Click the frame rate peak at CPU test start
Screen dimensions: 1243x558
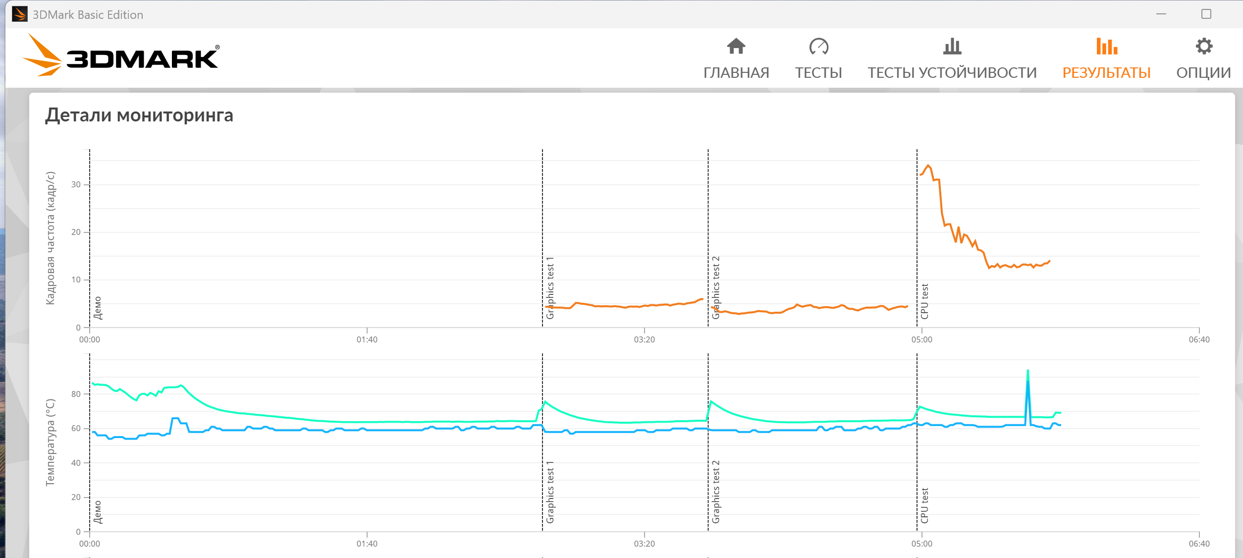tap(928, 166)
